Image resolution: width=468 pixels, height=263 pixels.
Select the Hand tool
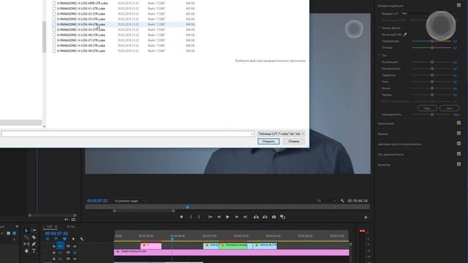pyautogui.click(x=26, y=251)
